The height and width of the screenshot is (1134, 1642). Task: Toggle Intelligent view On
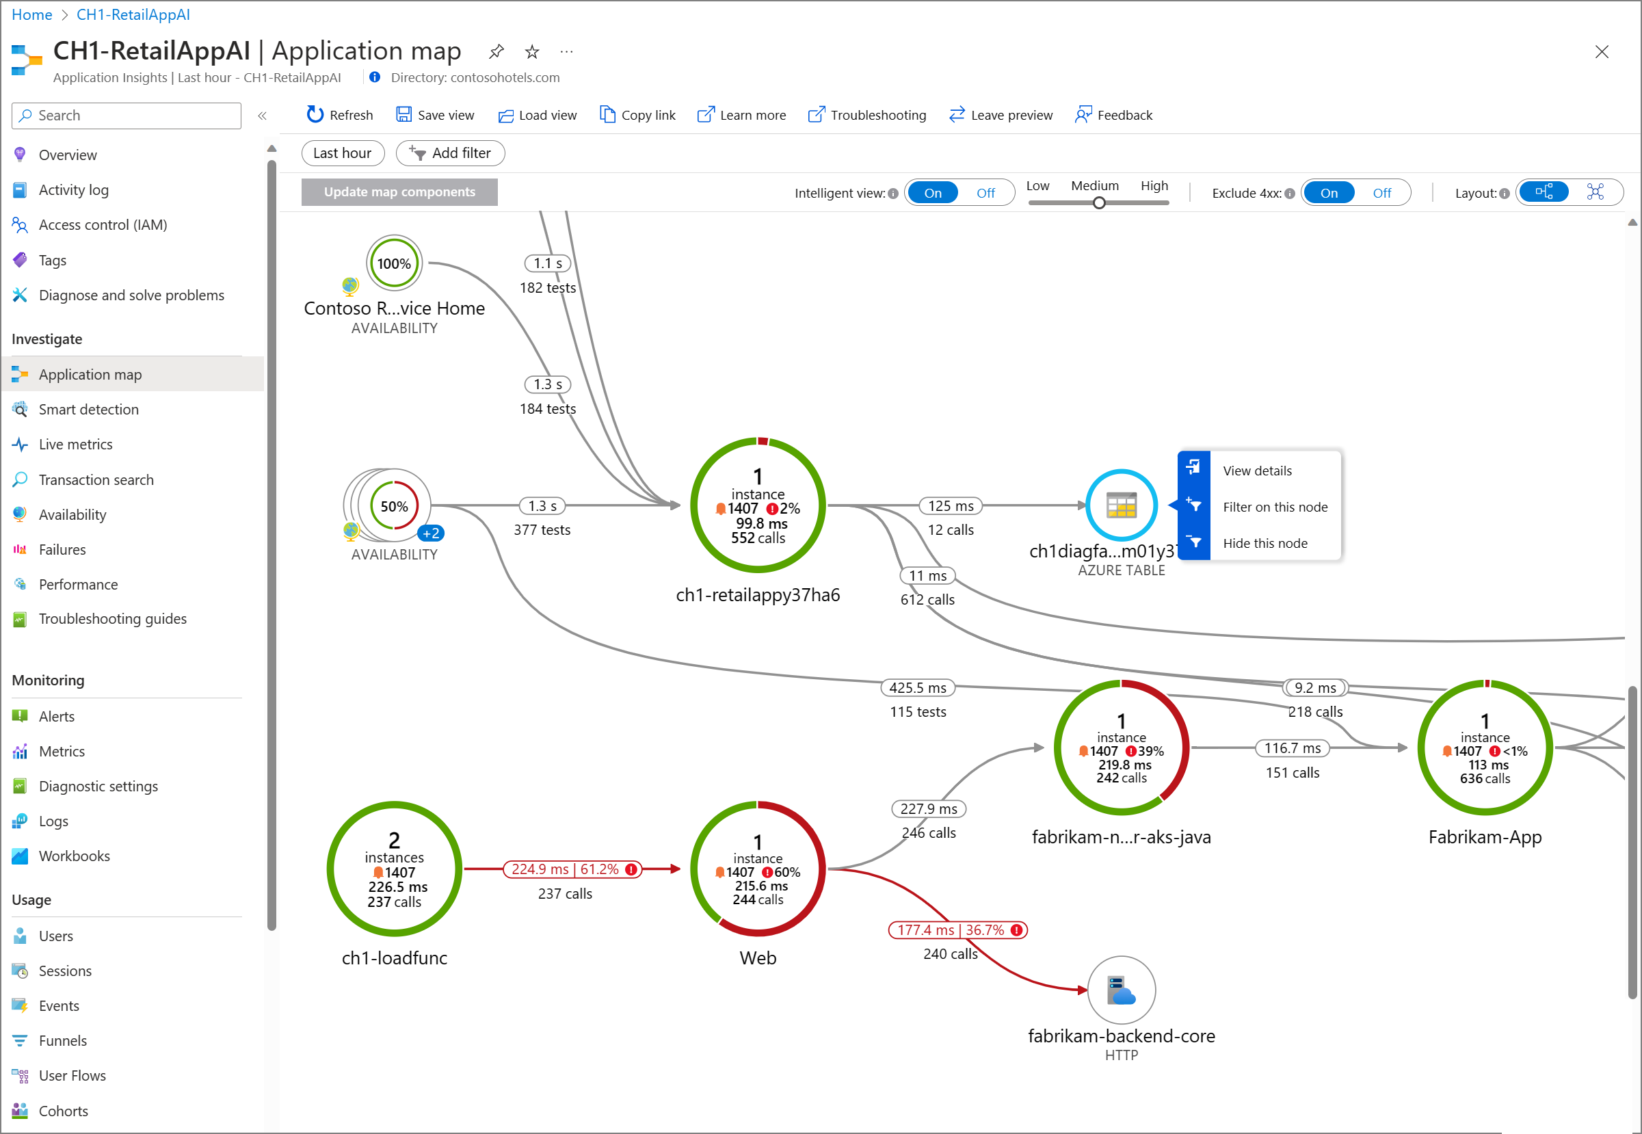click(935, 191)
